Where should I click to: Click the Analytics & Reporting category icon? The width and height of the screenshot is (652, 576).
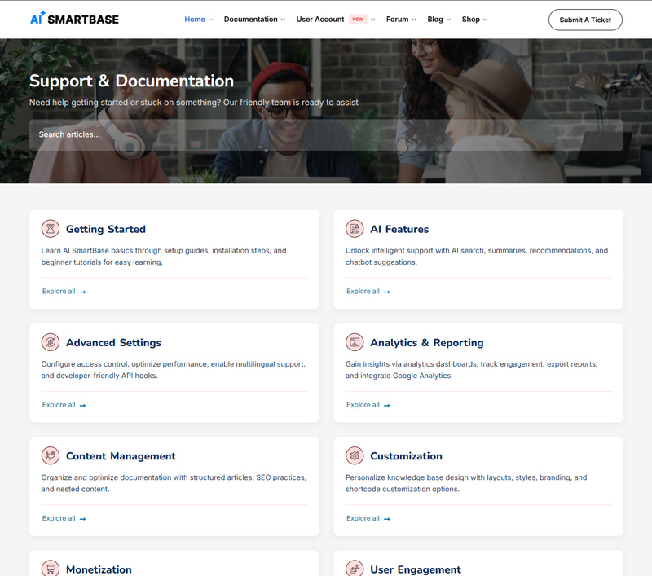(355, 342)
